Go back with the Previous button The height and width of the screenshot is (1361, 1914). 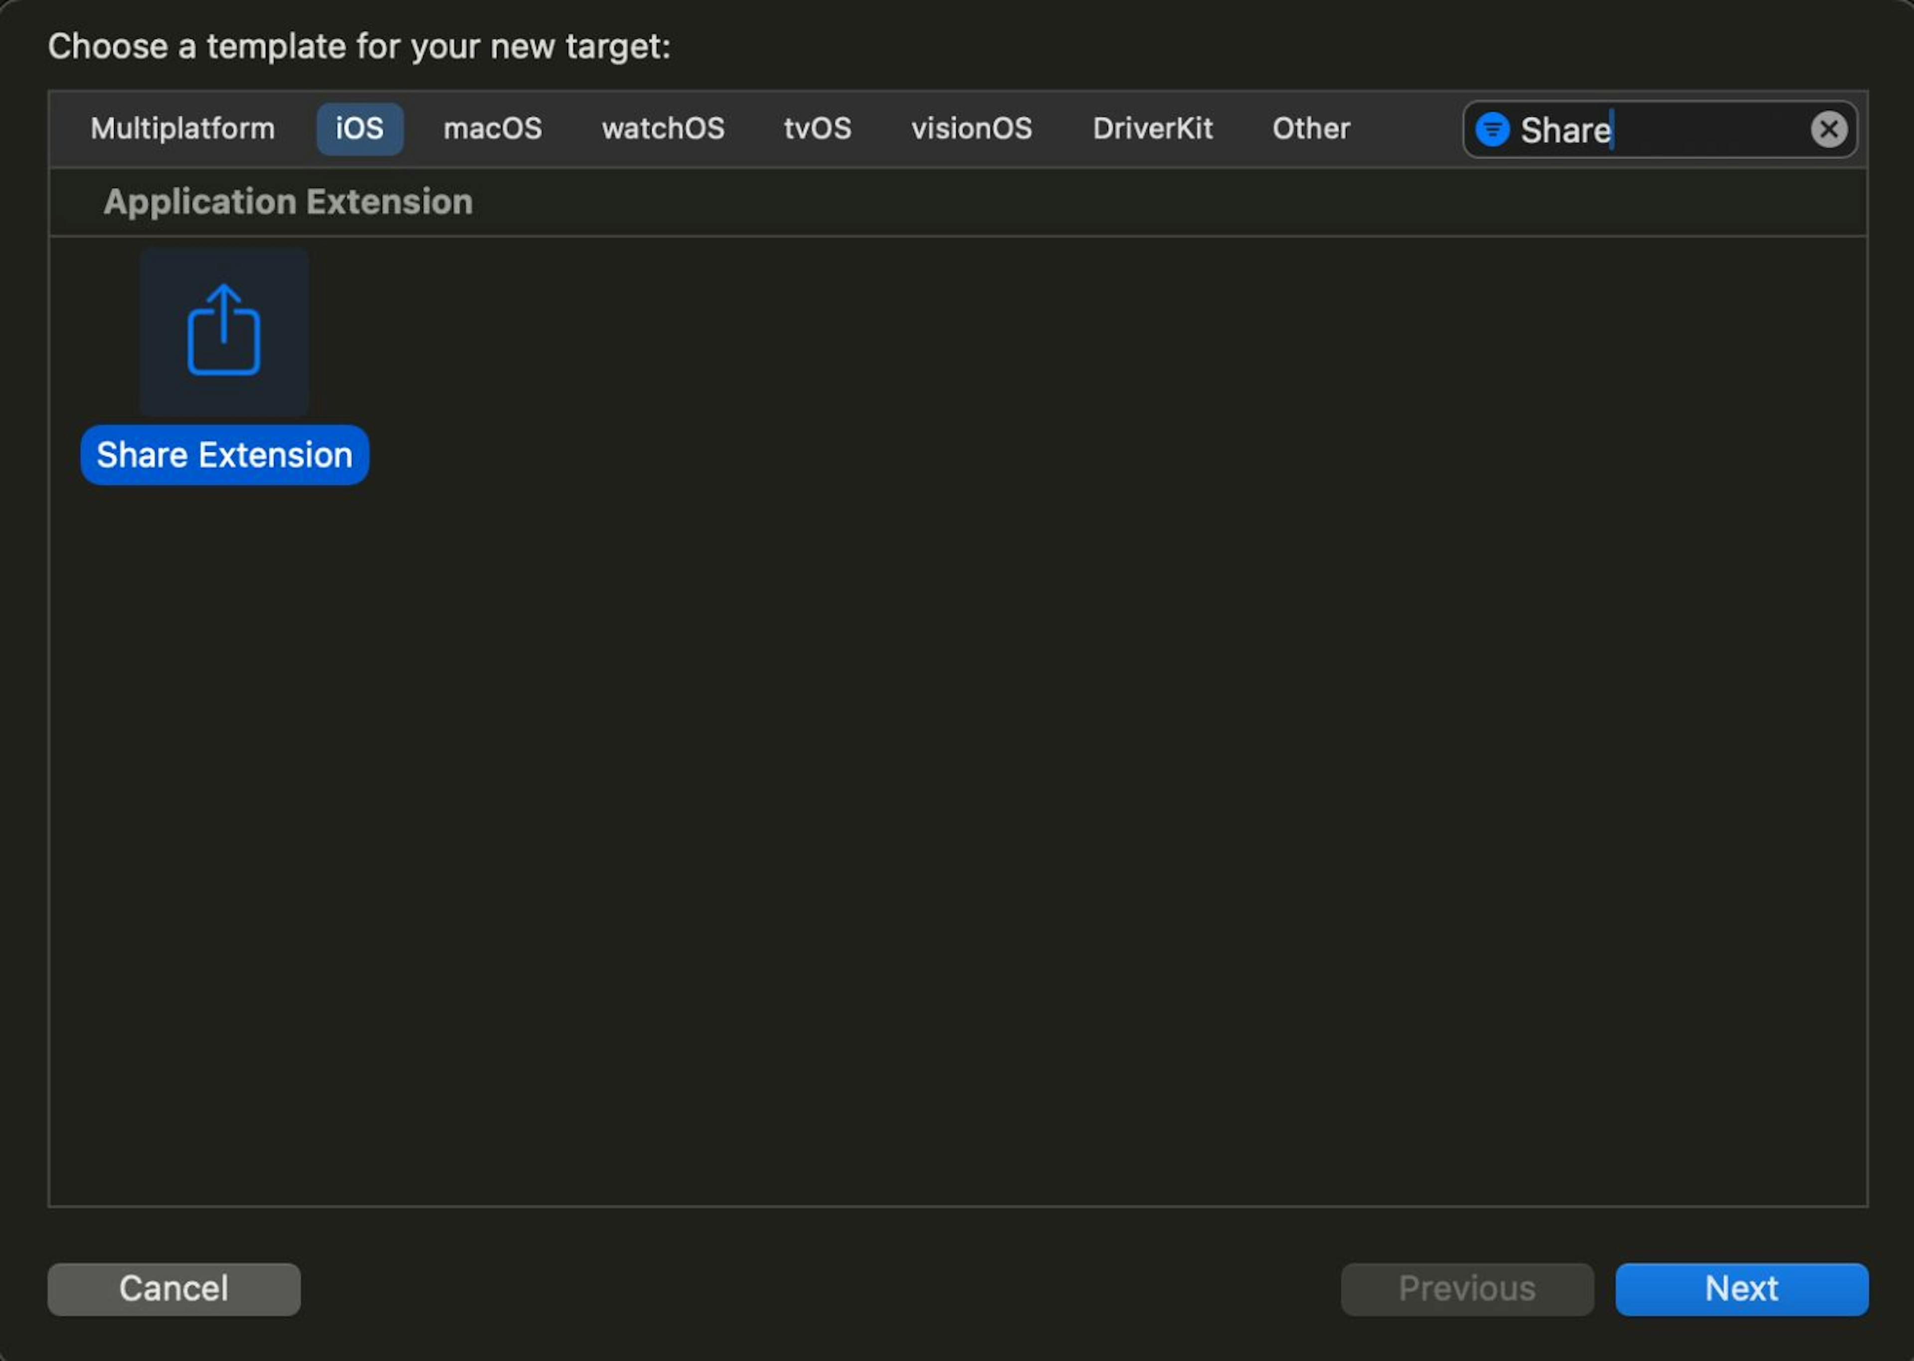(x=1467, y=1289)
